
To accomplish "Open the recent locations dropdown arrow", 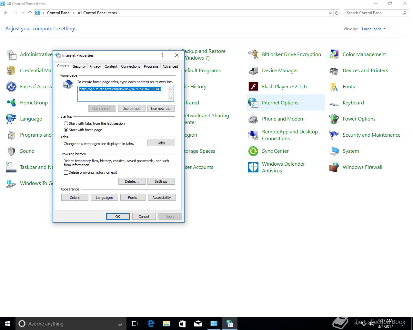I will pyautogui.click(x=23, y=13).
